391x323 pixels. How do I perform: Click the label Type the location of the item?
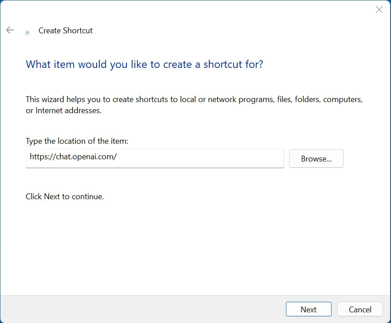77,141
